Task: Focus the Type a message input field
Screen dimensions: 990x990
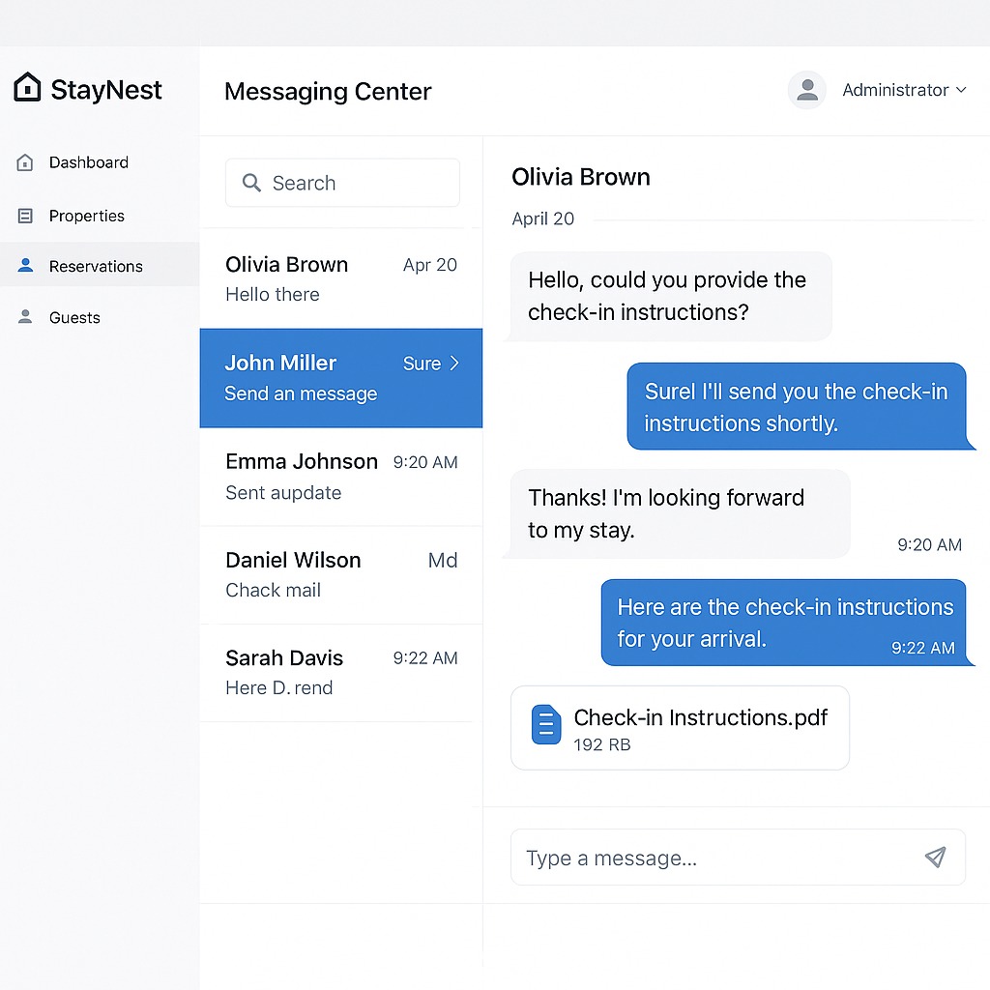Action: 715,858
